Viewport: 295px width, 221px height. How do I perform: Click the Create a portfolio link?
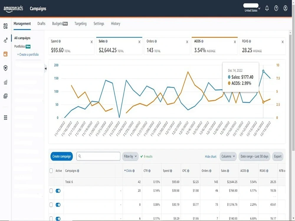[28, 55]
